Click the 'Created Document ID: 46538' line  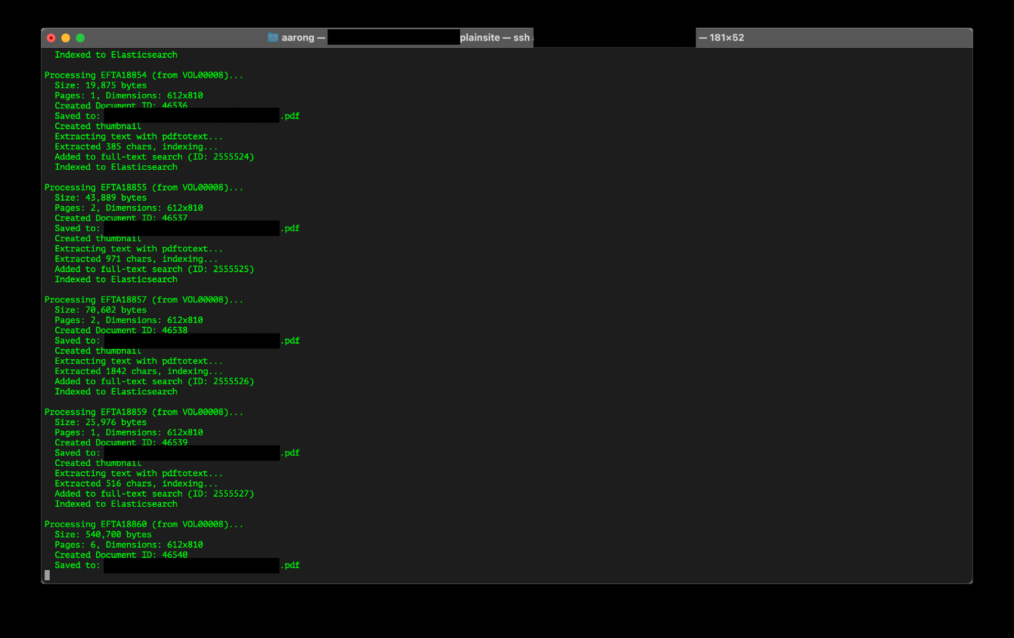[x=121, y=330]
